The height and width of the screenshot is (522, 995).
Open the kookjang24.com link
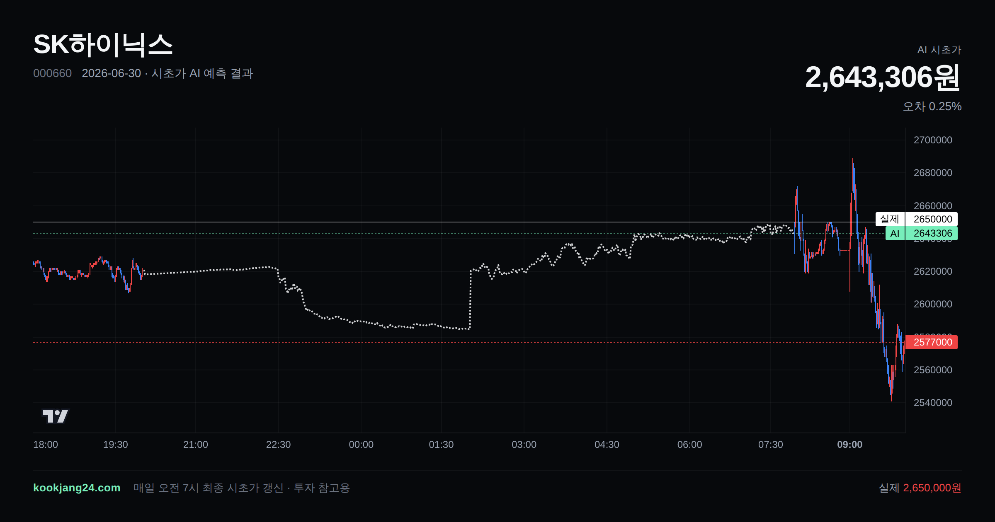[x=77, y=488]
